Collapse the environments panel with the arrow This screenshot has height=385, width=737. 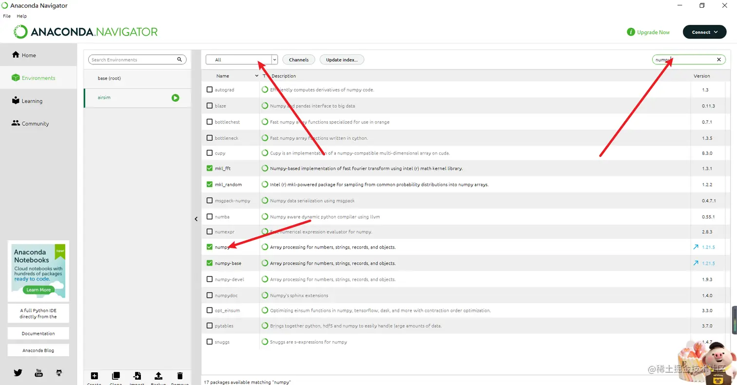[x=196, y=219]
